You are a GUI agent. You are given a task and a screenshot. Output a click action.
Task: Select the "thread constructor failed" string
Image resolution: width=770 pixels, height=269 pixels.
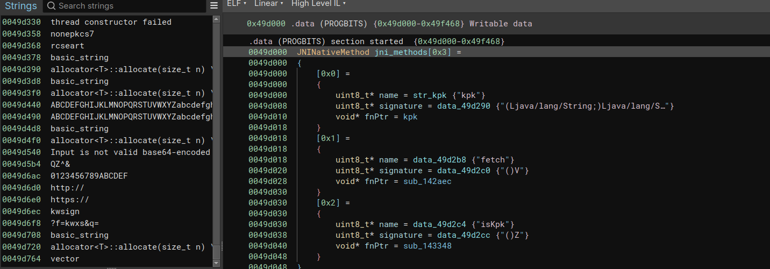(x=111, y=22)
